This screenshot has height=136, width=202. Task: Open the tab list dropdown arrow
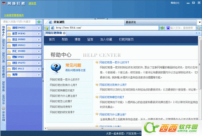200,22
